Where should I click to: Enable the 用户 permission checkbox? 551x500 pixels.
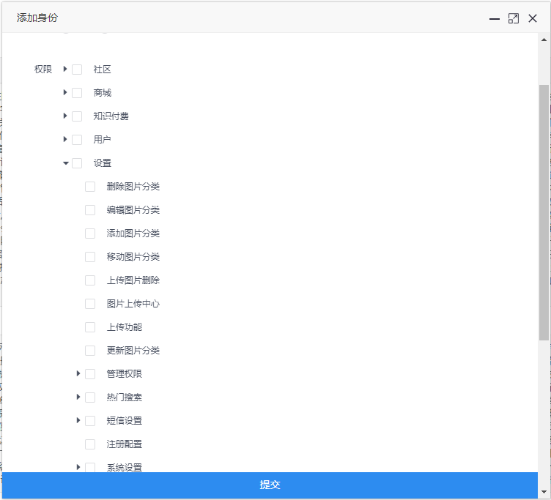pos(77,140)
